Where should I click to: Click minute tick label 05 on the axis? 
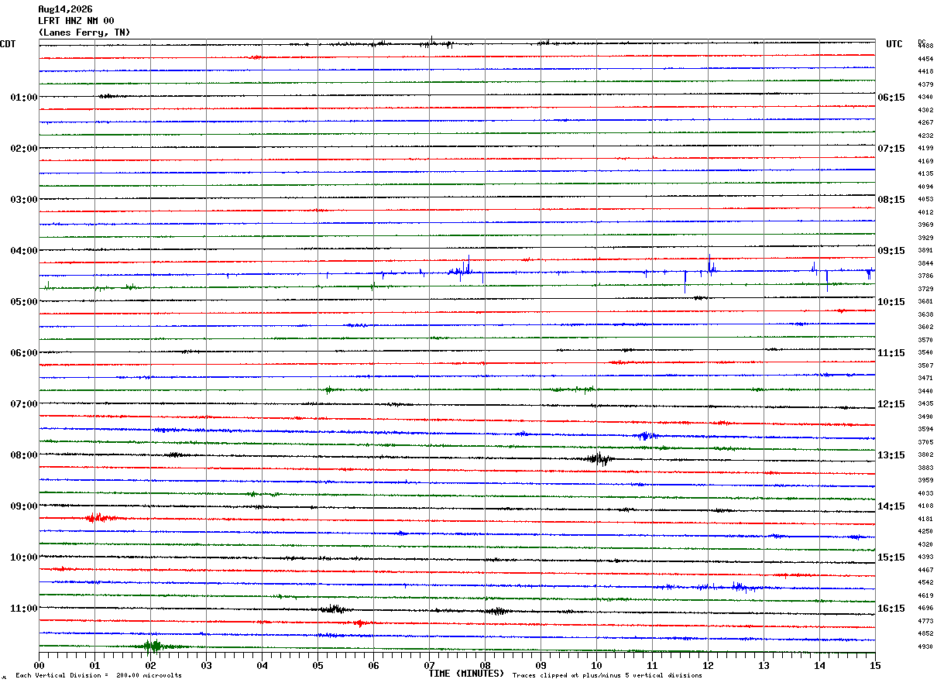317,665
